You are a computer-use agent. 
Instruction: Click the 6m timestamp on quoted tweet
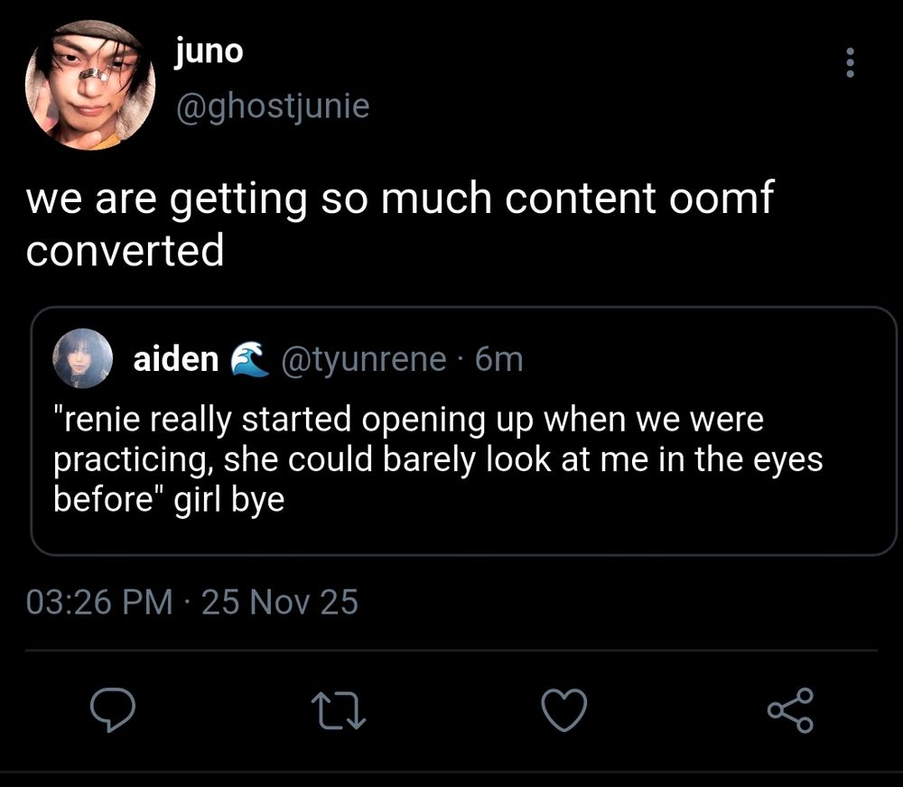(498, 359)
